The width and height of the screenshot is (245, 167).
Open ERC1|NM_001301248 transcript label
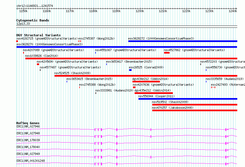(x=31, y=161)
